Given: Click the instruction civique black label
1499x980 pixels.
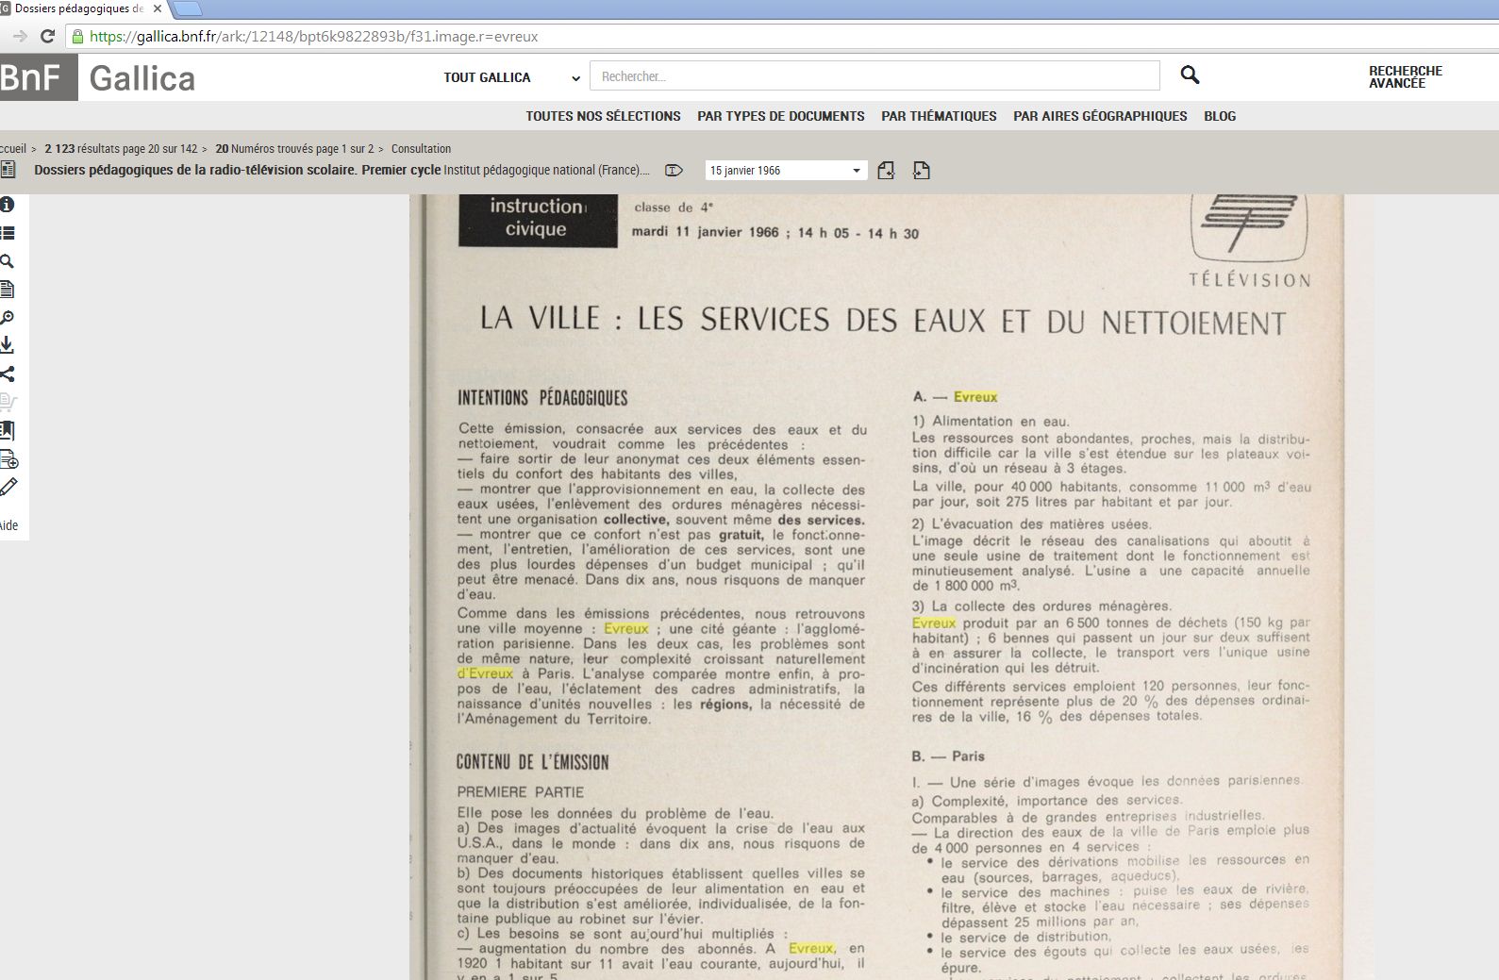Looking at the screenshot, I should pyautogui.click(x=538, y=219).
